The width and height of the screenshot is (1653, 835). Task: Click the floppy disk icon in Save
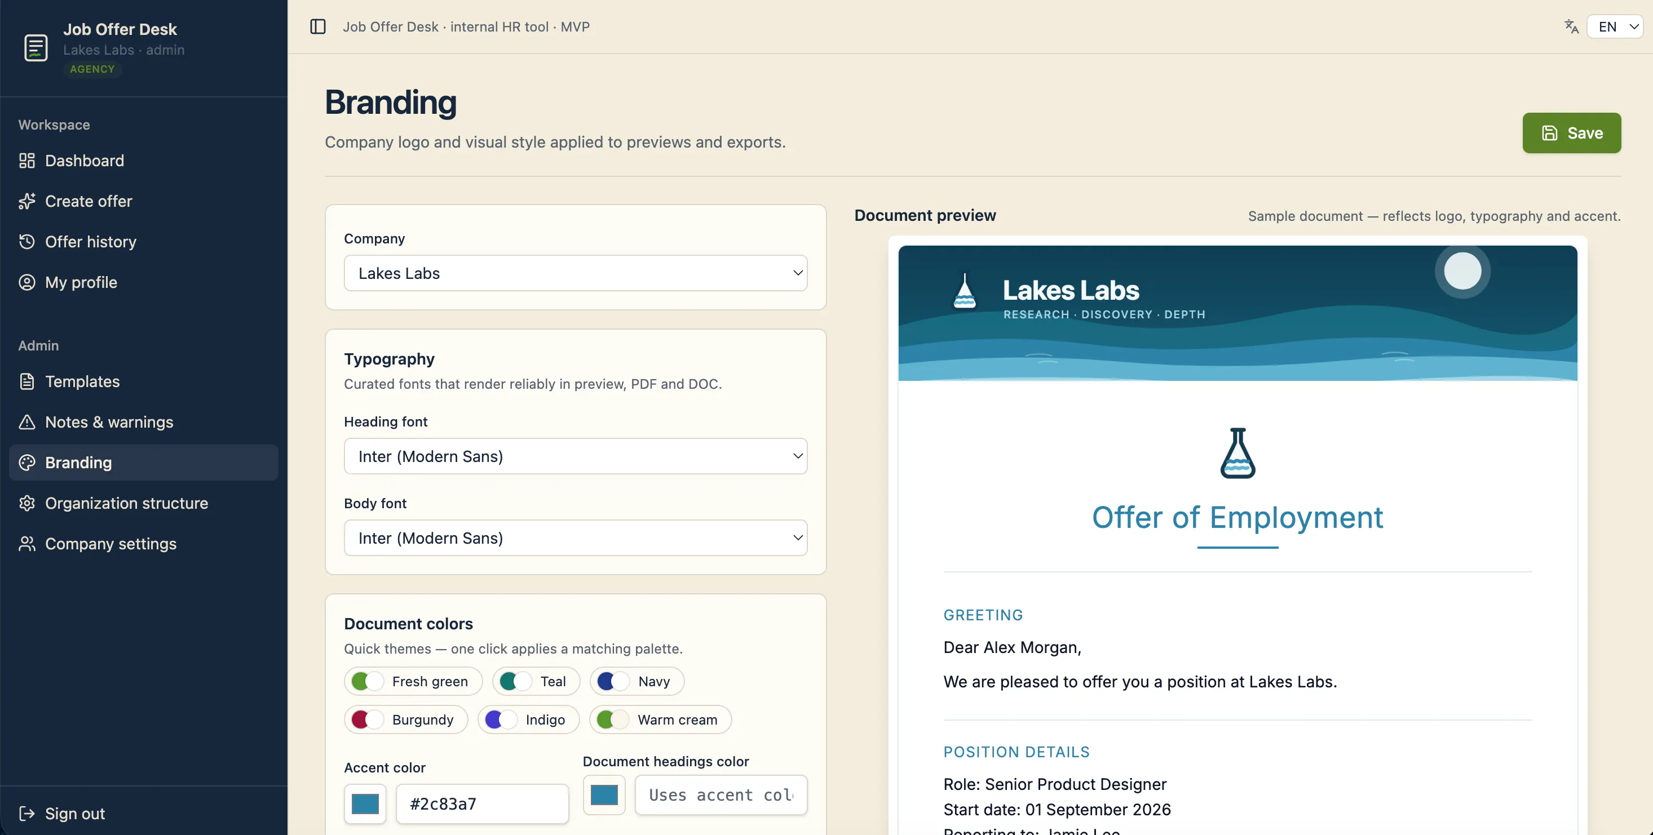[x=1550, y=133]
